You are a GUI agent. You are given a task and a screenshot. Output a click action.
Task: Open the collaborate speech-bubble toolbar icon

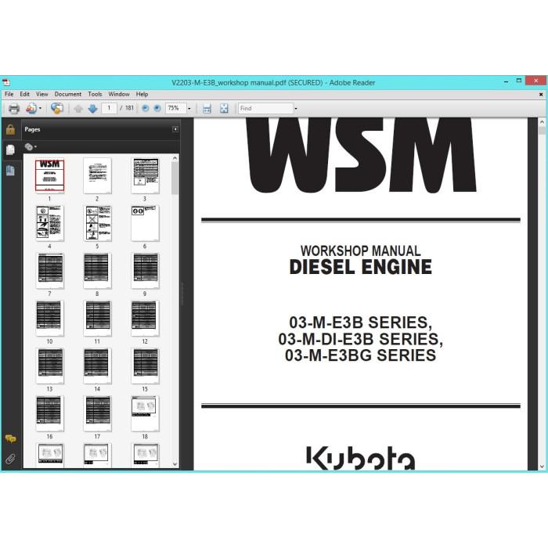tap(57, 108)
